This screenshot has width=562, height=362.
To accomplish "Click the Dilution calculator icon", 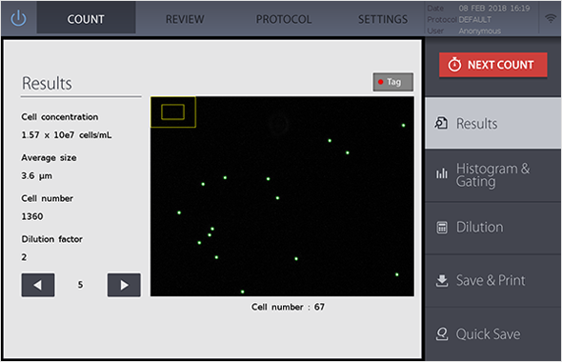I will pyautogui.click(x=442, y=228).
